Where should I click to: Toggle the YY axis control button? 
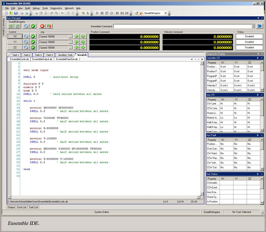[x=15, y=42]
